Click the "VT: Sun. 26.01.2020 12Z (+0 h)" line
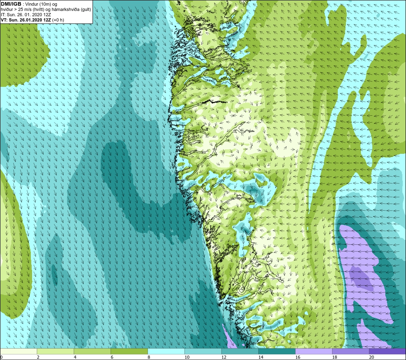 click(32, 20)
